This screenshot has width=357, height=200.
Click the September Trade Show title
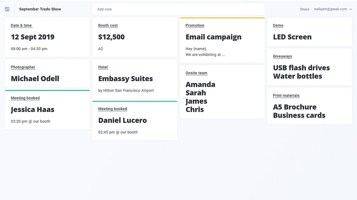coord(40,9)
